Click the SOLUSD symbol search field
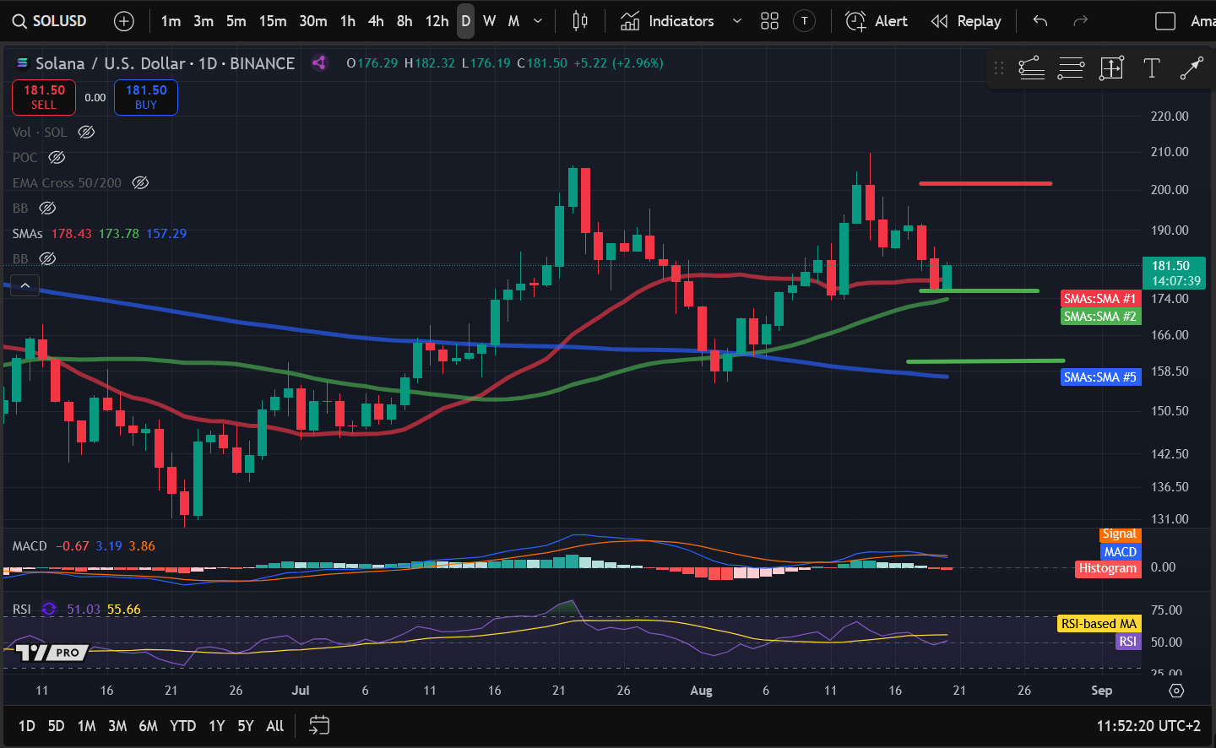1216x748 pixels. [51, 21]
